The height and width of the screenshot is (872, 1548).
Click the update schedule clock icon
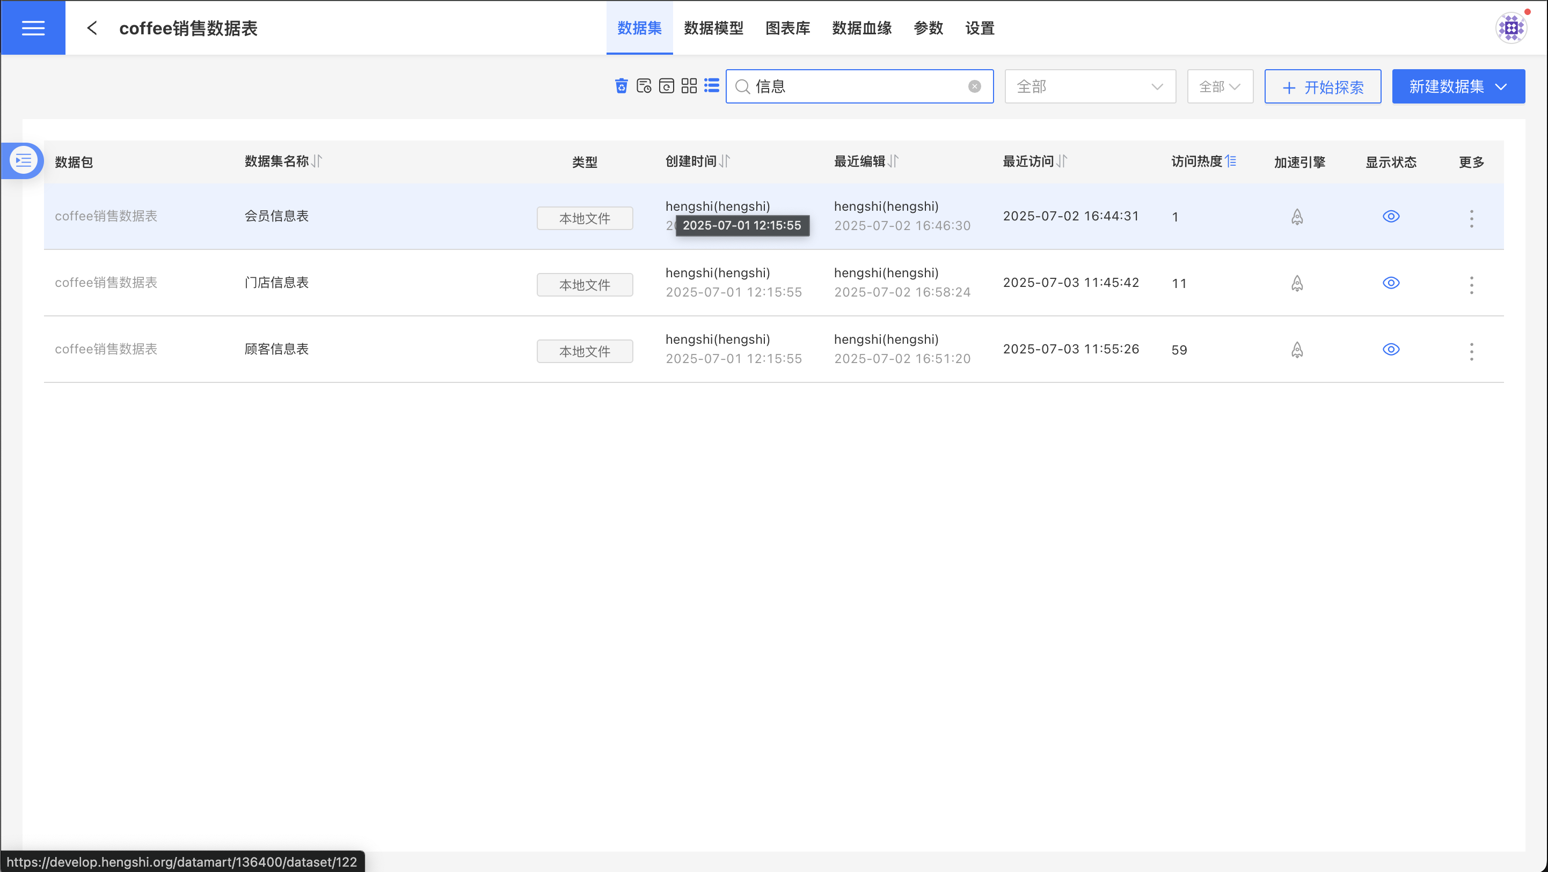644,86
